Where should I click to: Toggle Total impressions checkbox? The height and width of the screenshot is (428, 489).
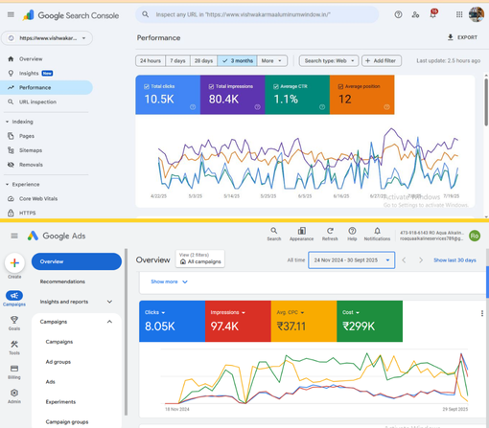tap(211, 86)
